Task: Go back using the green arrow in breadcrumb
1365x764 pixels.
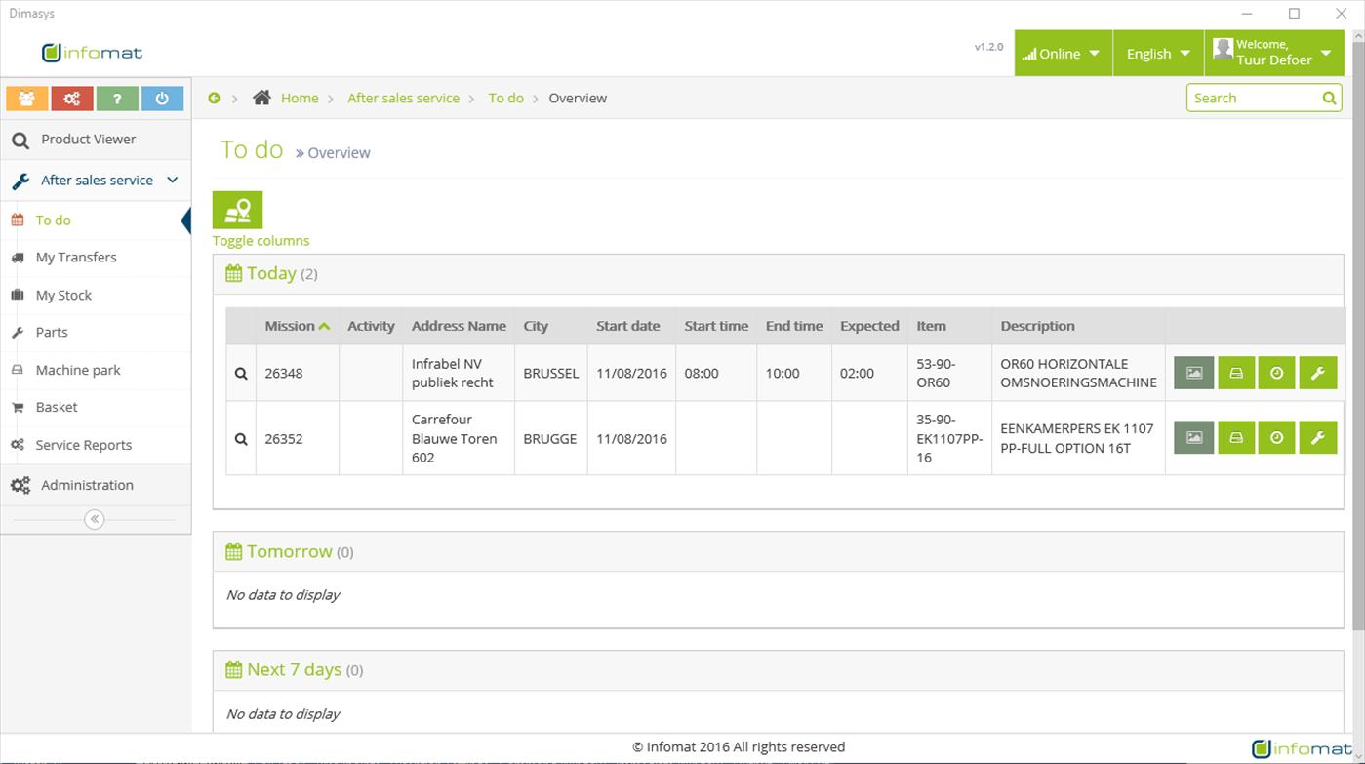Action: point(214,98)
